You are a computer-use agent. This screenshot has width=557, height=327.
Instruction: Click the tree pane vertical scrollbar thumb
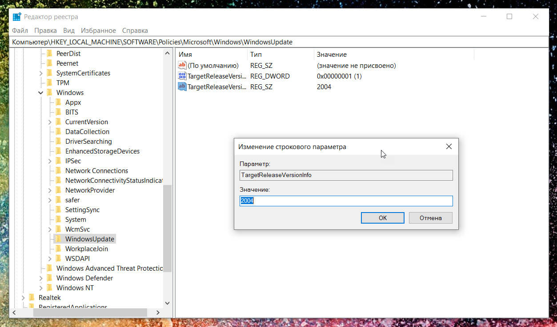(x=168, y=229)
